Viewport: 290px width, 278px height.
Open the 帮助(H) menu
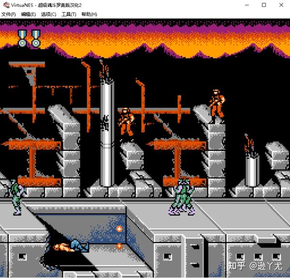pos(89,14)
